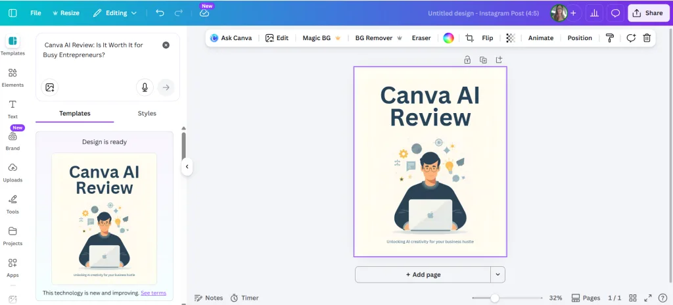Screen dimensions: 673x305
Task: Open Projects in the left sidebar
Action: point(12,236)
